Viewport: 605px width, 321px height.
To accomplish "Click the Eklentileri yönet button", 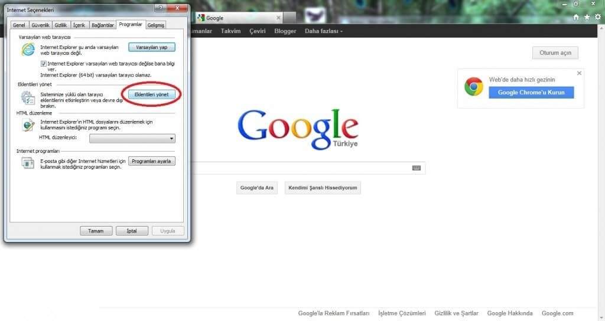I will pos(152,94).
